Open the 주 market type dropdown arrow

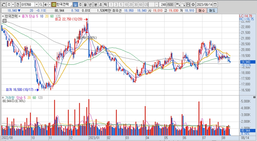pos(13,4)
